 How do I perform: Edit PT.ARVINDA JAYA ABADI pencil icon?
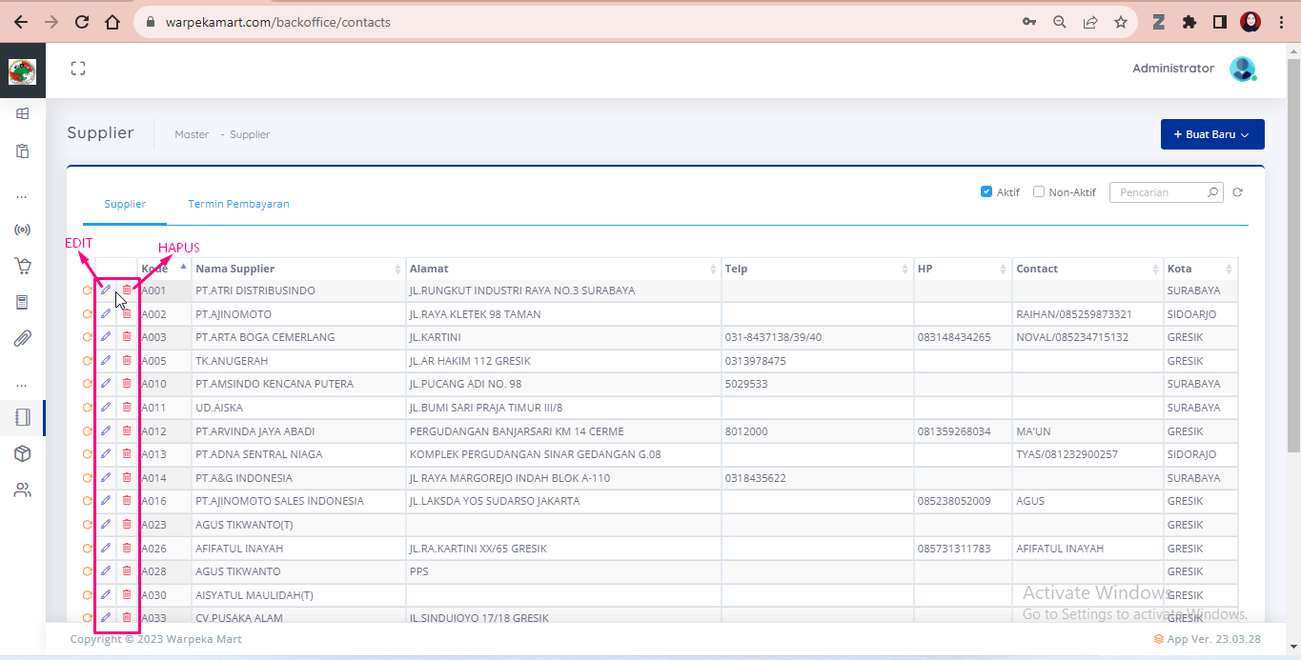tap(106, 430)
